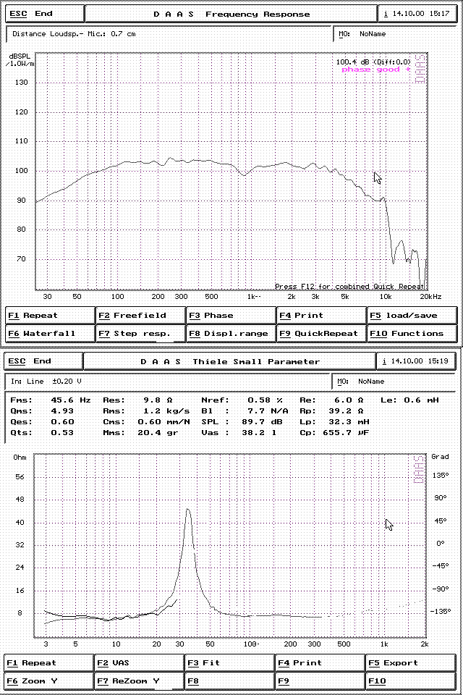Click F6 Zoom Y button
Viewport: 463px width, 695px height.
click(50, 681)
